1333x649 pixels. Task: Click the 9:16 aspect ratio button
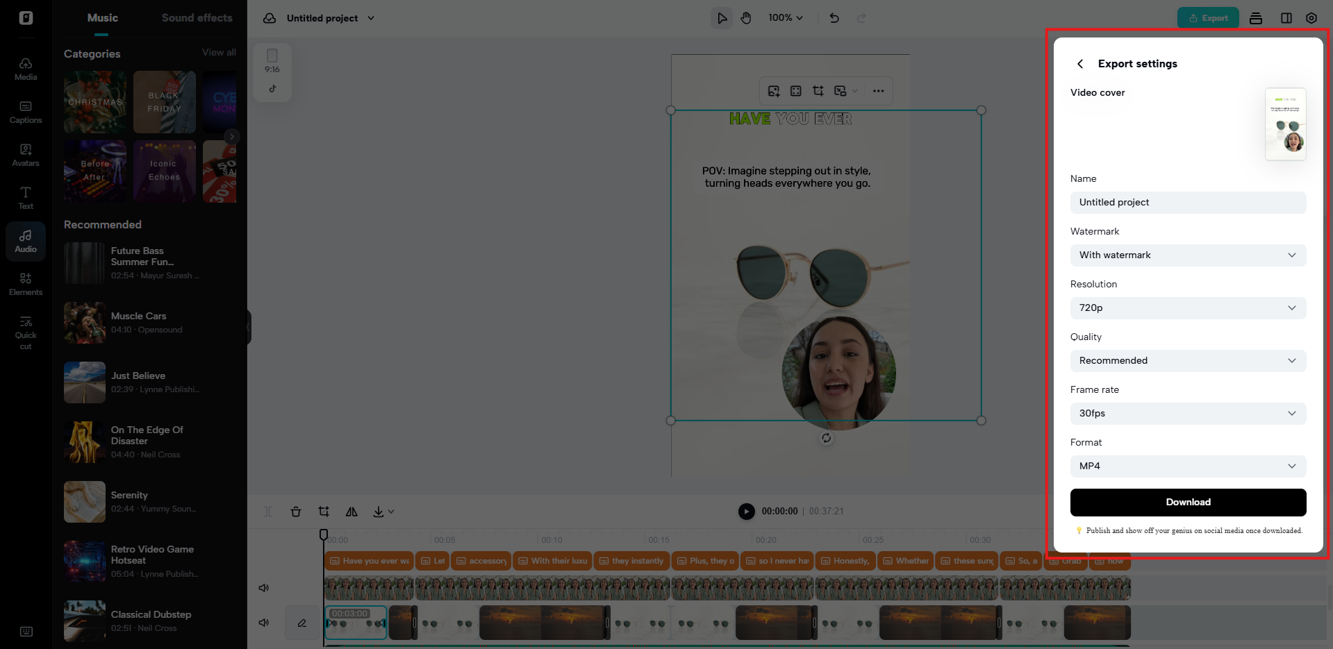pyautogui.click(x=272, y=61)
